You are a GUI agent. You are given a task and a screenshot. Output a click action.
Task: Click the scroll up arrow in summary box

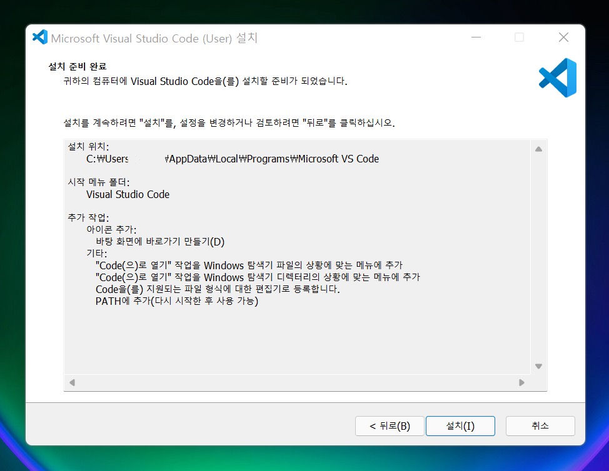[x=538, y=149]
